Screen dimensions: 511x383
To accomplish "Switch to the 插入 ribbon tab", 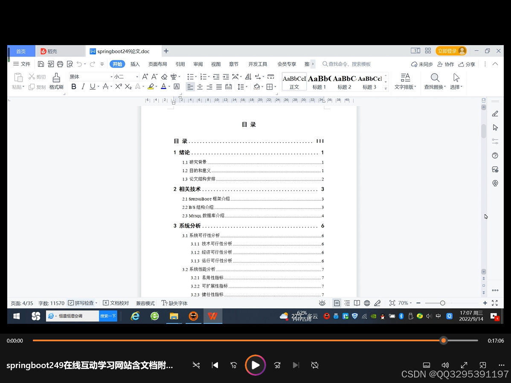I will [x=135, y=64].
